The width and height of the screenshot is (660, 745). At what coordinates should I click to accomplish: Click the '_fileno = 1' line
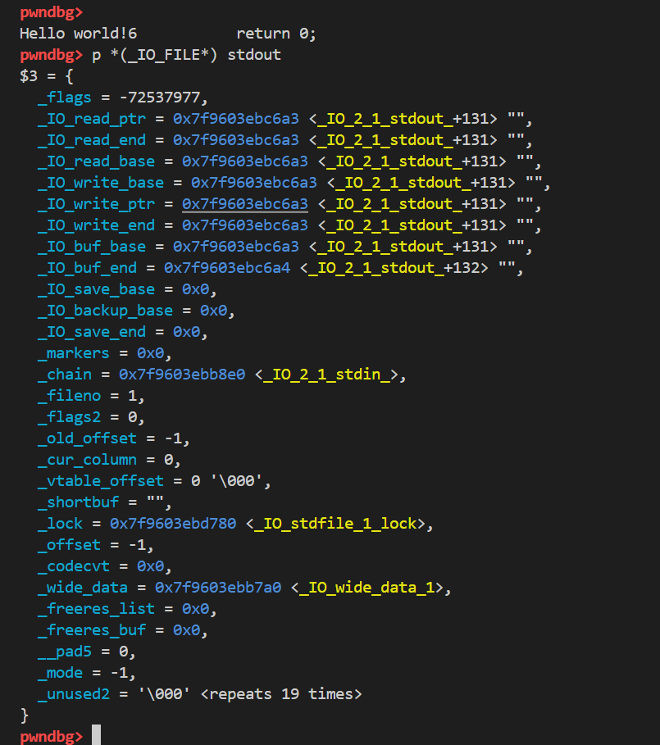(x=91, y=396)
